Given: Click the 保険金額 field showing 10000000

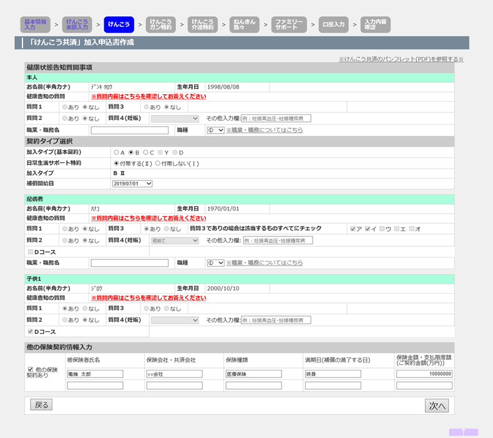Looking at the screenshot, I should click(x=424, y=374).
